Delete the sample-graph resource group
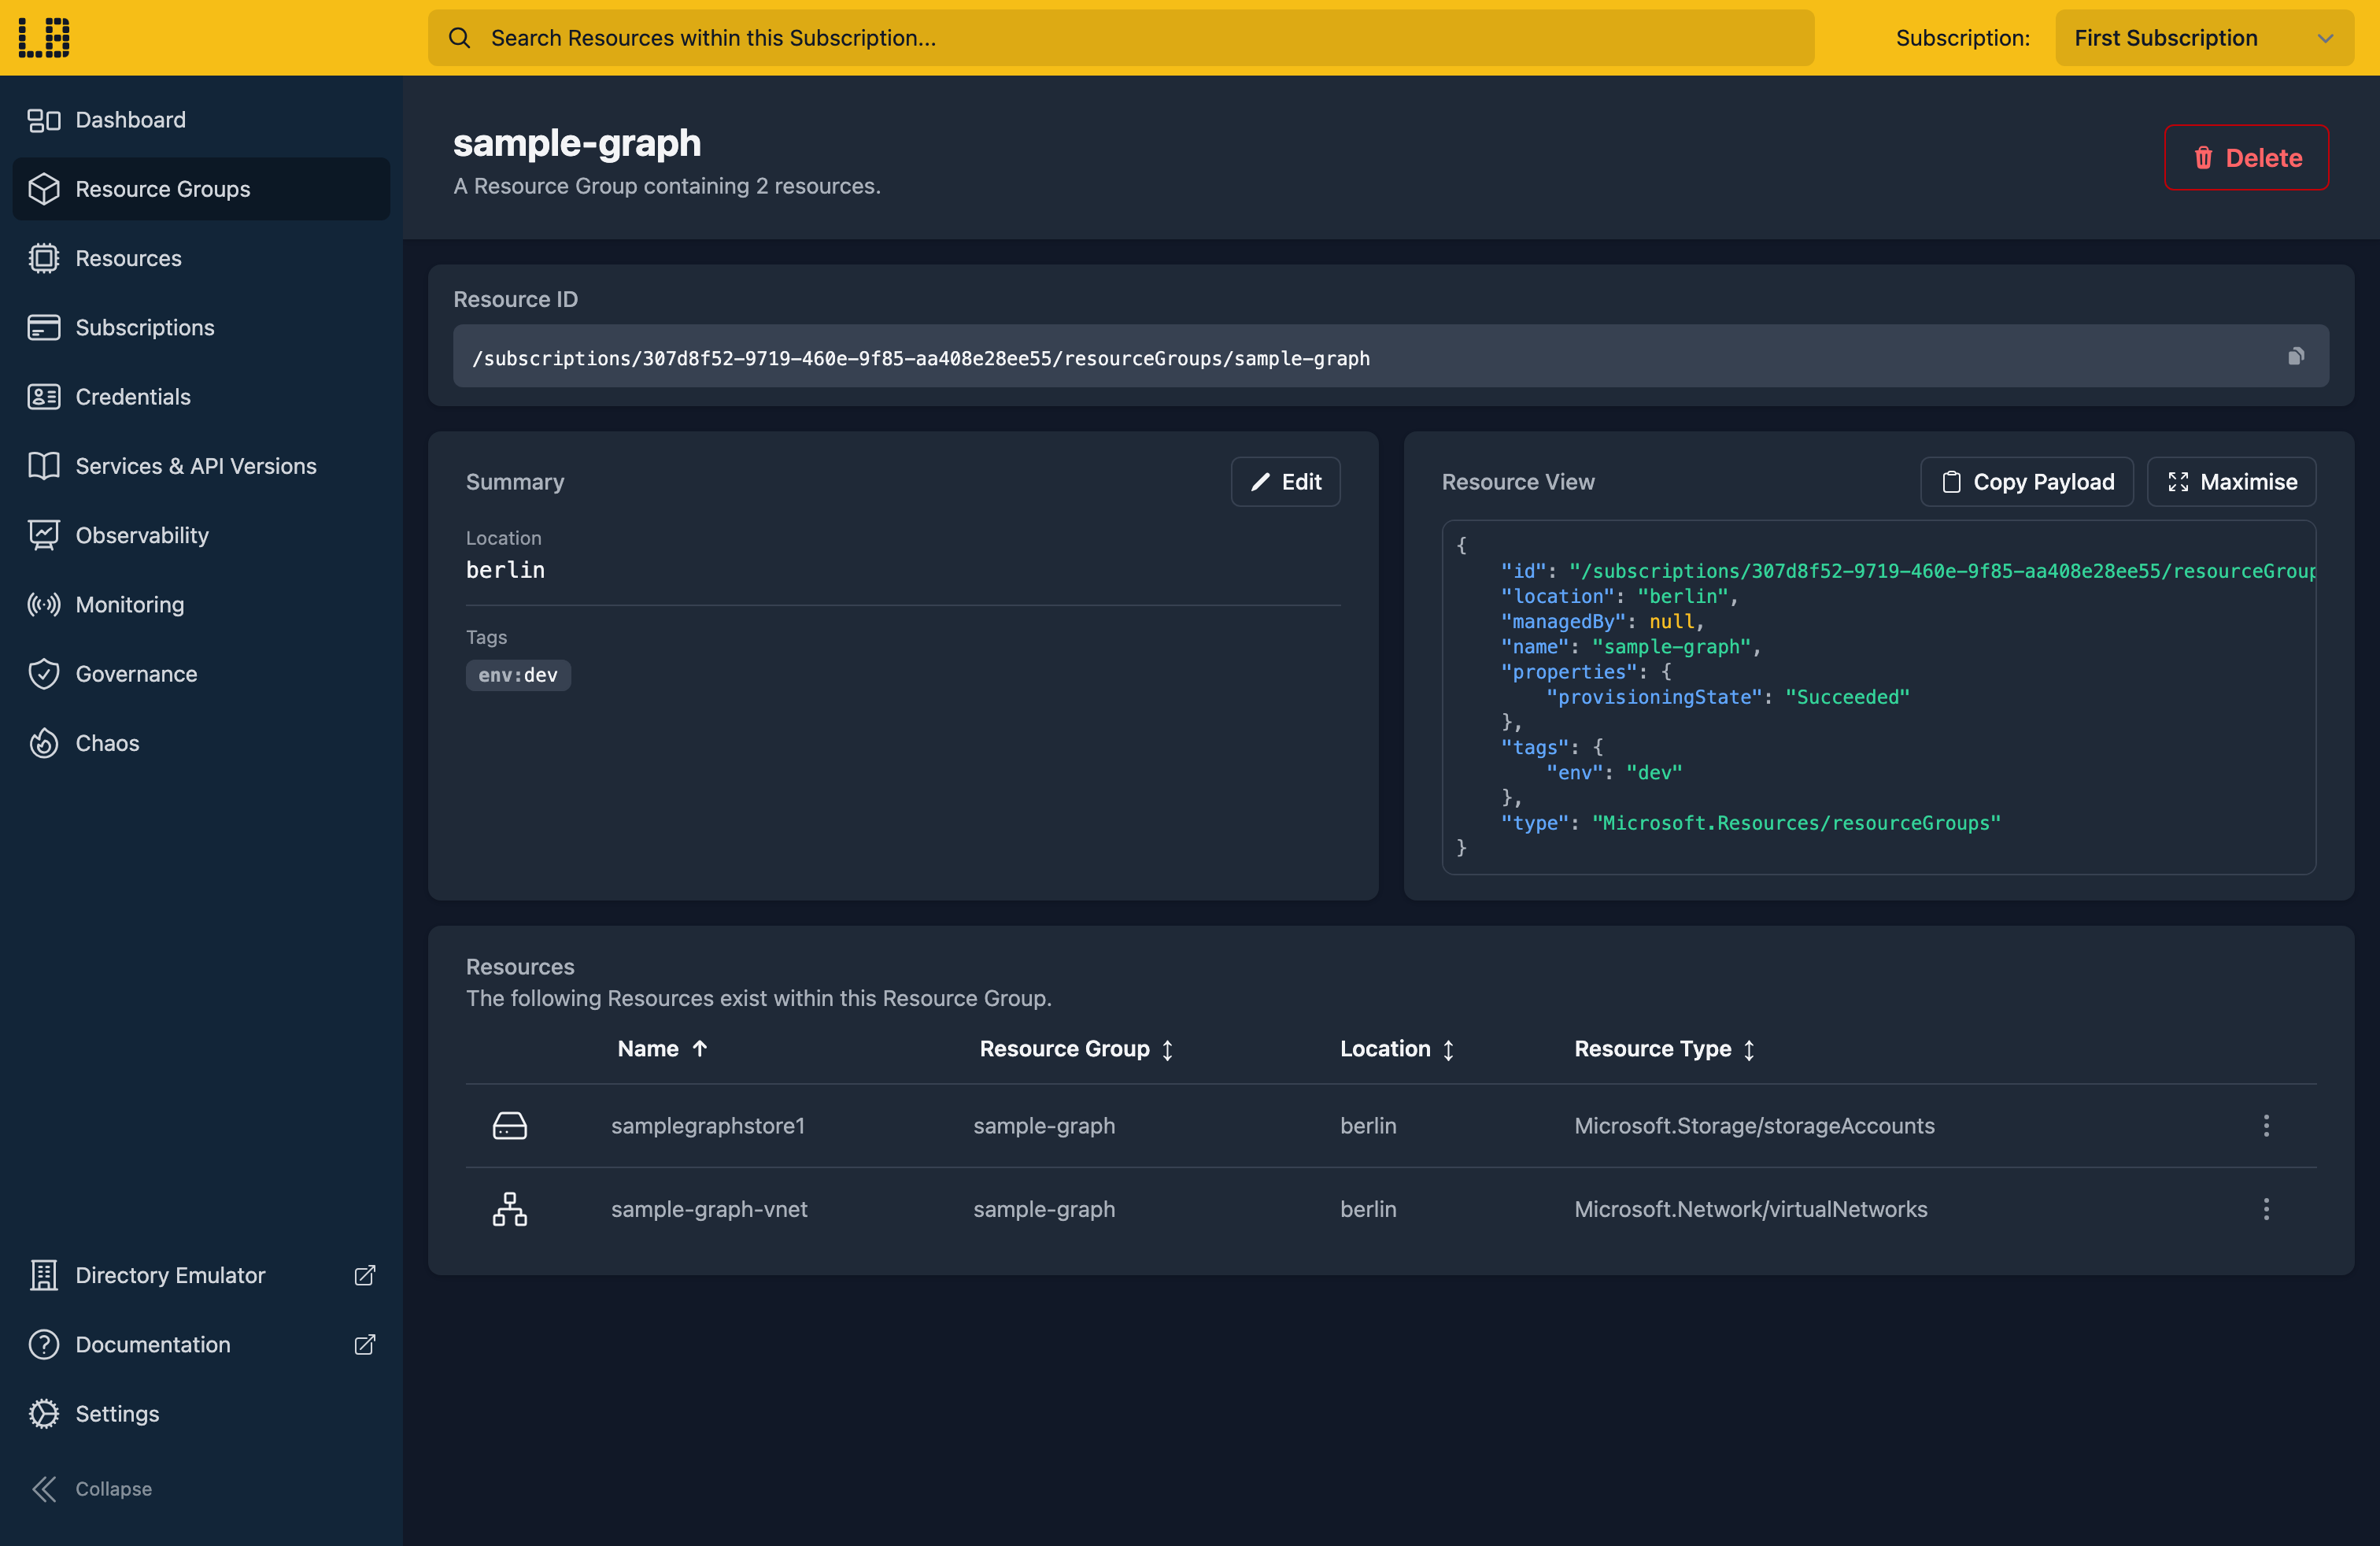The width and height of the screenshot is (2380, 1546). pyautogui.click(x=2246, y=157)
